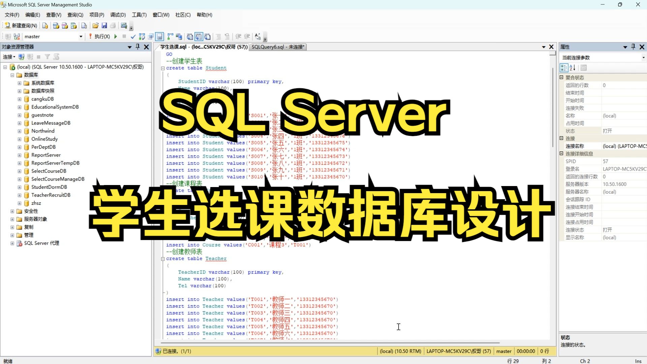Viewport: 647px width, 364px height.
Task: Click the editor vertical scrollbar thumb
Action: [x=553, y=108]
